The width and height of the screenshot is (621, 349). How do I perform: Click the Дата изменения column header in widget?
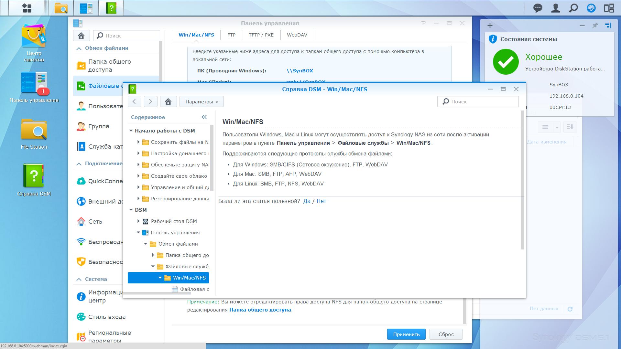[x=547, y=142]
